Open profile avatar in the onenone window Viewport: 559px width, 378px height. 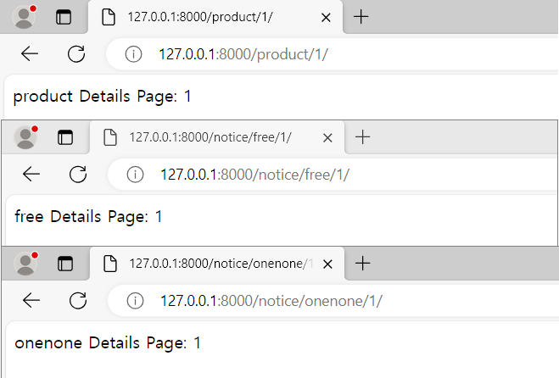(x=25, y=264)
